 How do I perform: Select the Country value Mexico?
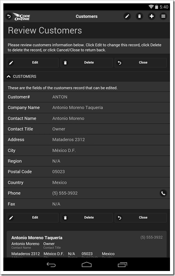tap(60, 182)
